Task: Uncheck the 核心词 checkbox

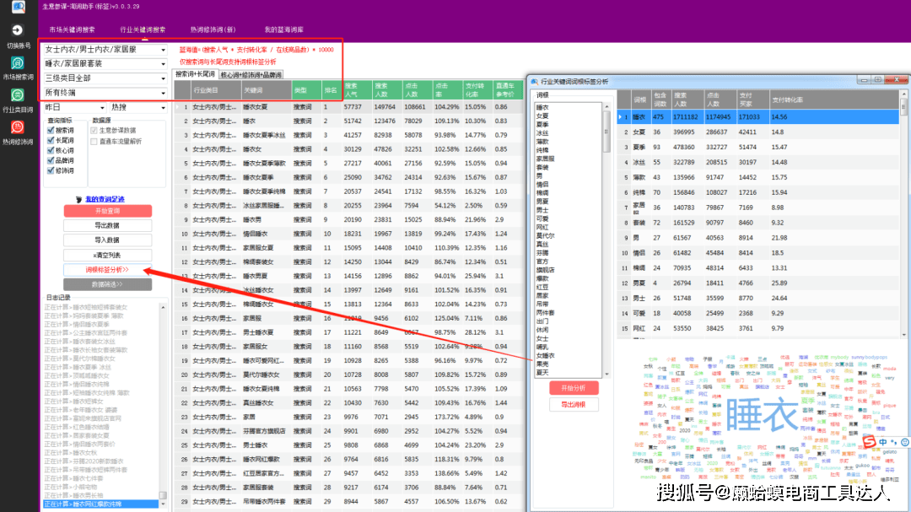Action: [51, 150]
